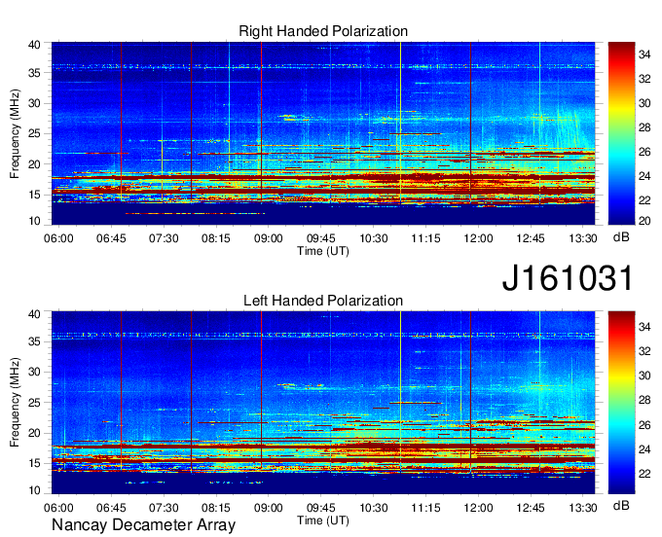Click the 35 MHz tick on the Right Handed plot
Viewport: 662px width, 537px height.
35,73
